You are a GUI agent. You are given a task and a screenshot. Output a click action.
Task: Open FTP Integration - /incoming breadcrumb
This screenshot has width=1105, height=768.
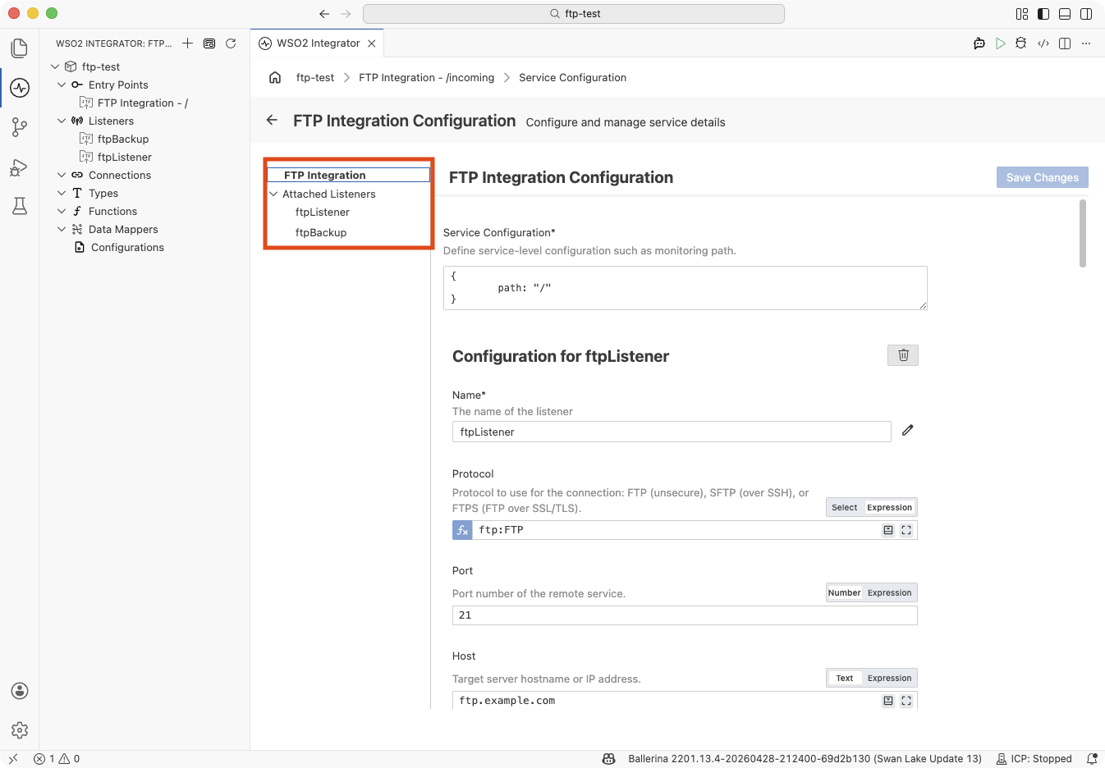[x=426, y=77]
